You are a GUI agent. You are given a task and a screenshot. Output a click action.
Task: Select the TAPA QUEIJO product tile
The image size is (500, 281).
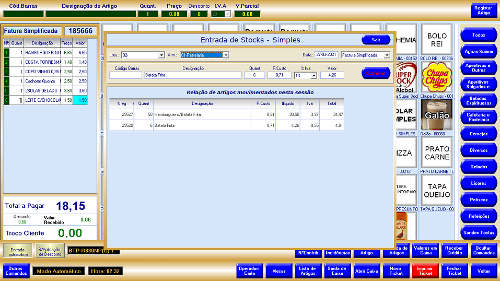[x=437, y=190]
